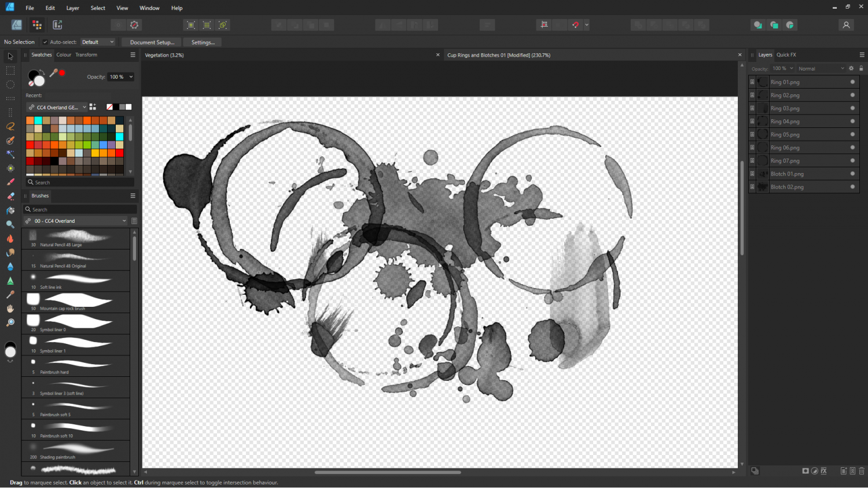Click the colour picker eyedropper in Swatches
This screenshot has width=868, height=488.
point(53,73)
